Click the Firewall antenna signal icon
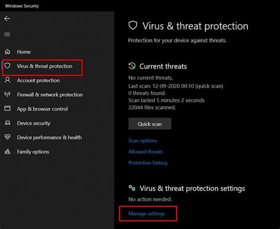280x229 pixels. click(8, 94)
